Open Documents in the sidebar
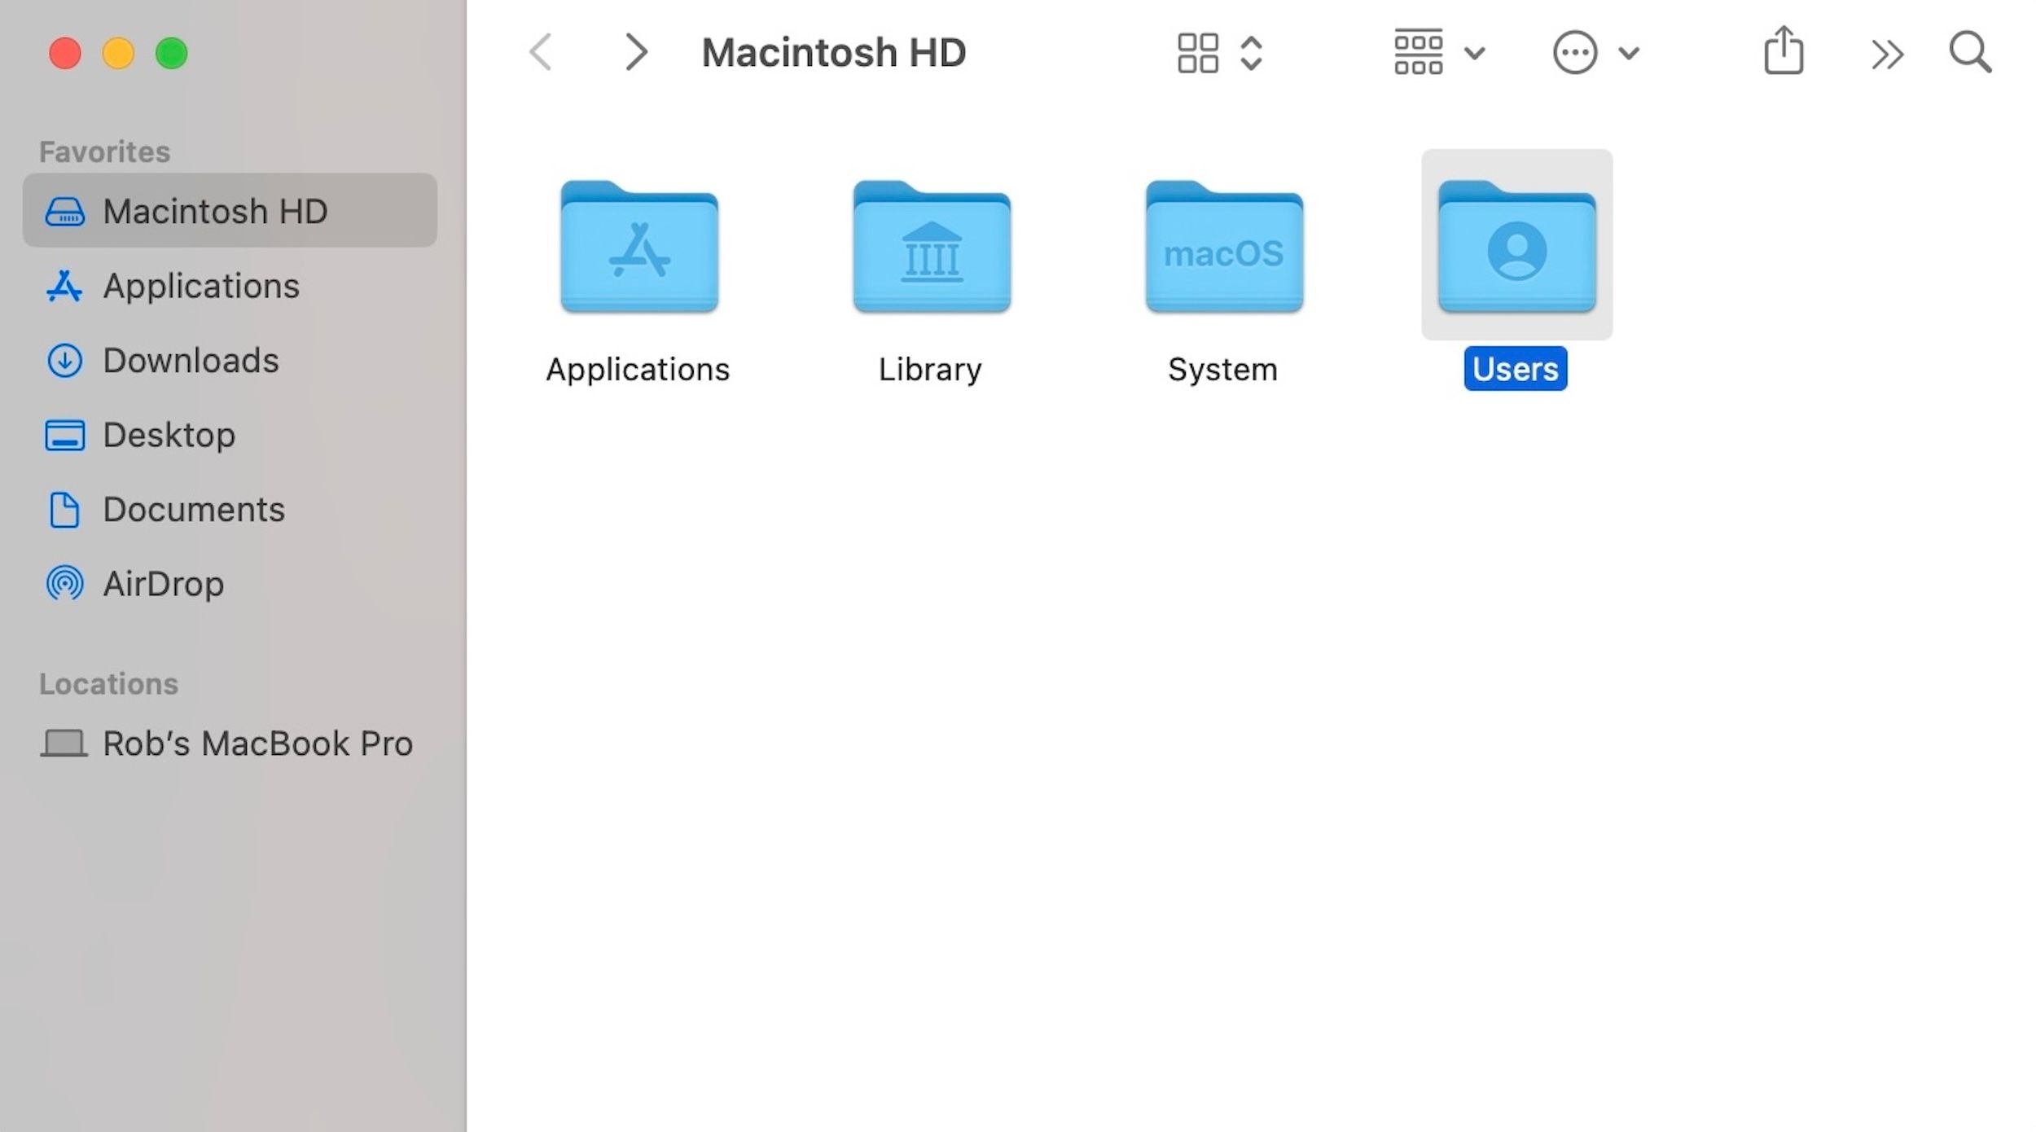 coord(230,510)
